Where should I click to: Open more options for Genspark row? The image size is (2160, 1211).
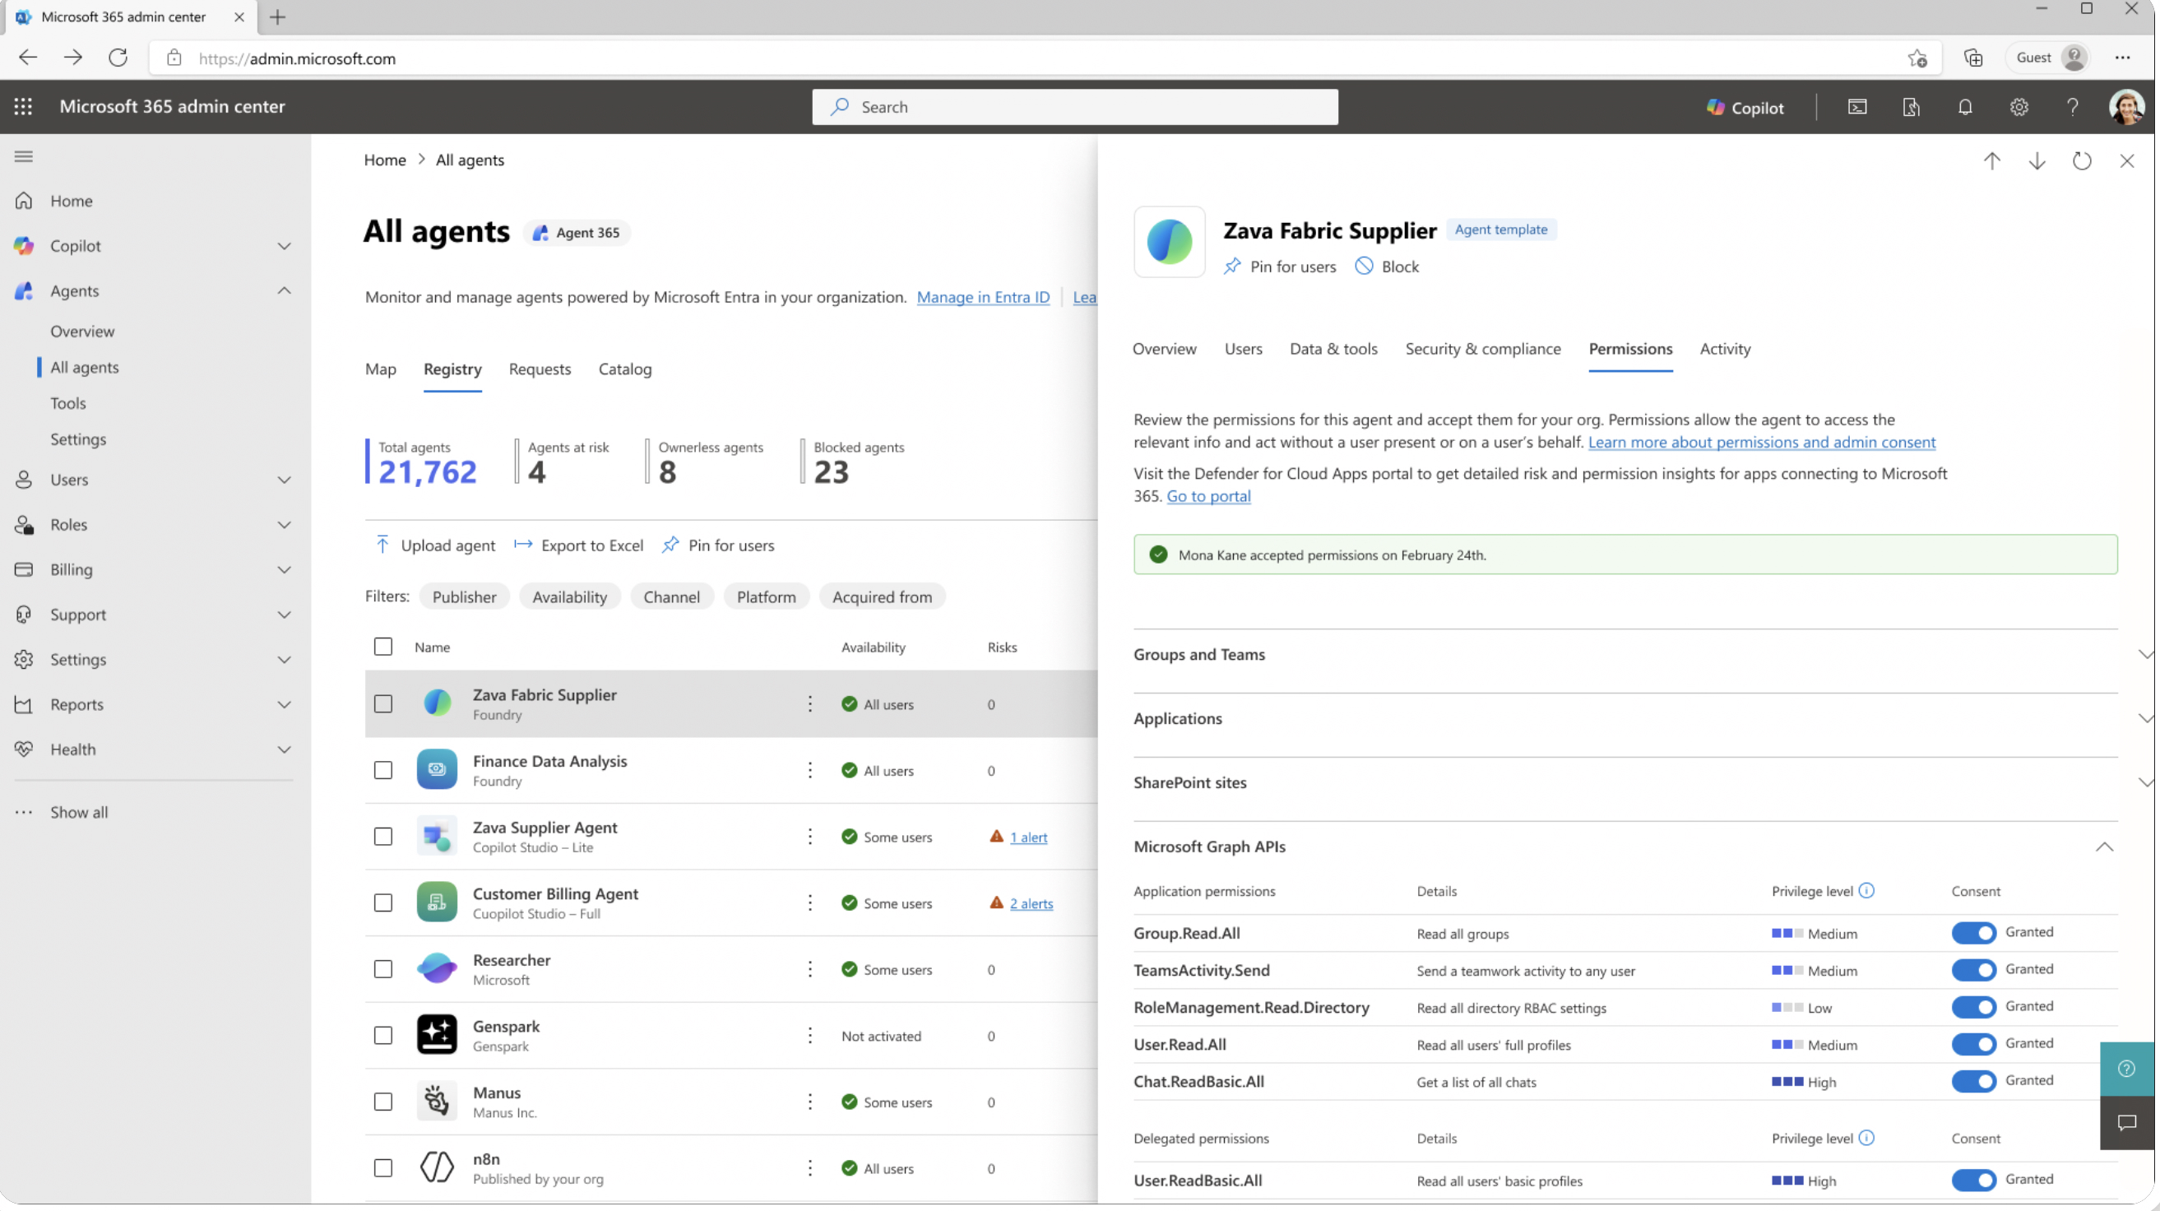[x=810, y=1036]
